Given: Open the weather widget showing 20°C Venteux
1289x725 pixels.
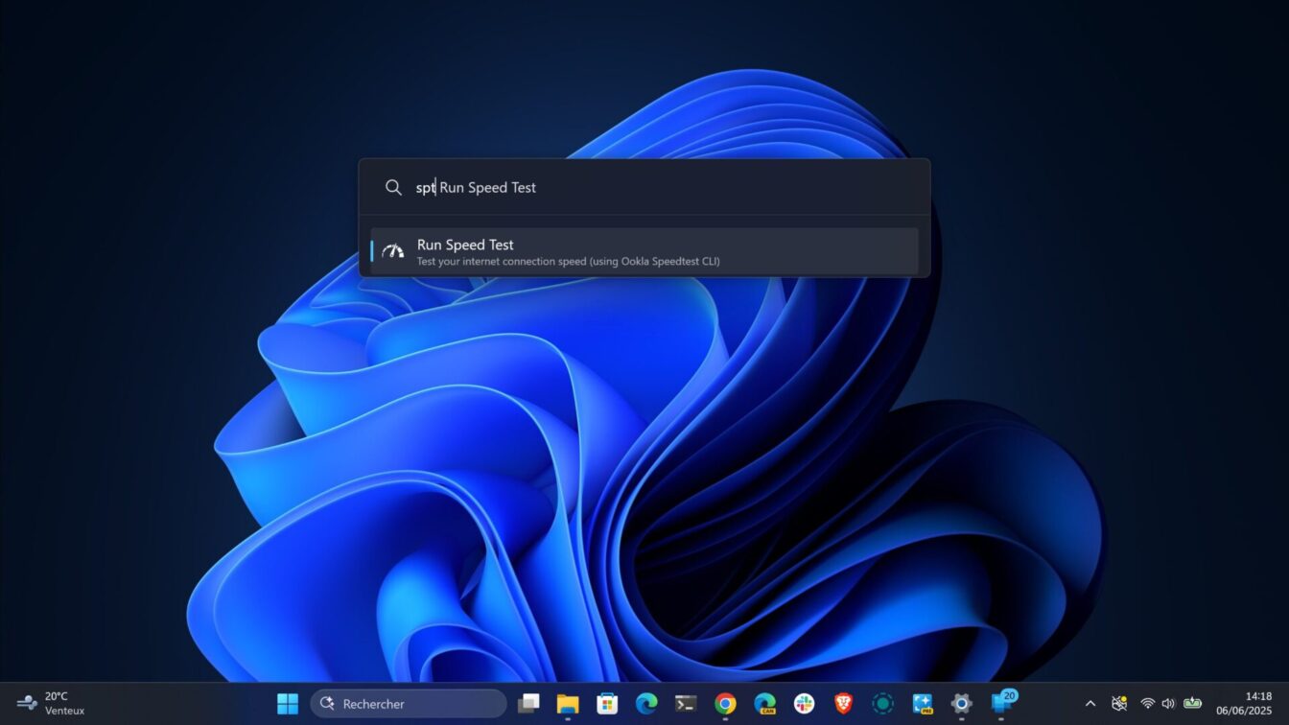Looking at the screenshot, I should 53,704.
